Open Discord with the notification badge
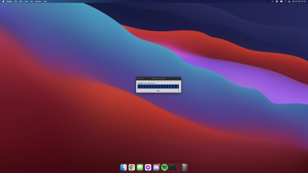 156,167
